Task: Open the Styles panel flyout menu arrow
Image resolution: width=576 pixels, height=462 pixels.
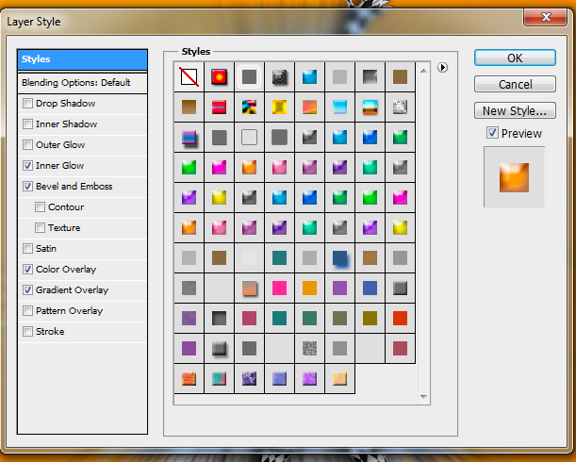Action: pyautogui.click(x=442, y=67)
